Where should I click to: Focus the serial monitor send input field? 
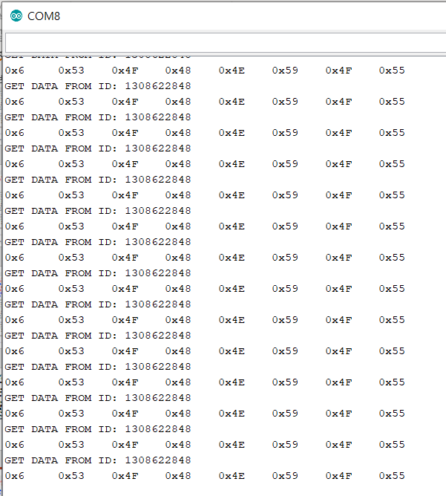tap(226, 43)
